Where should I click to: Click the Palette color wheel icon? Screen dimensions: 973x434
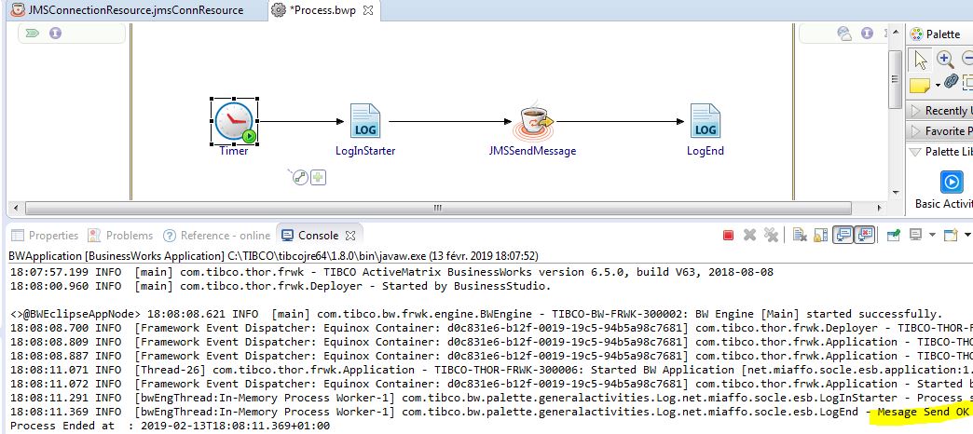[x=916, y=34]
